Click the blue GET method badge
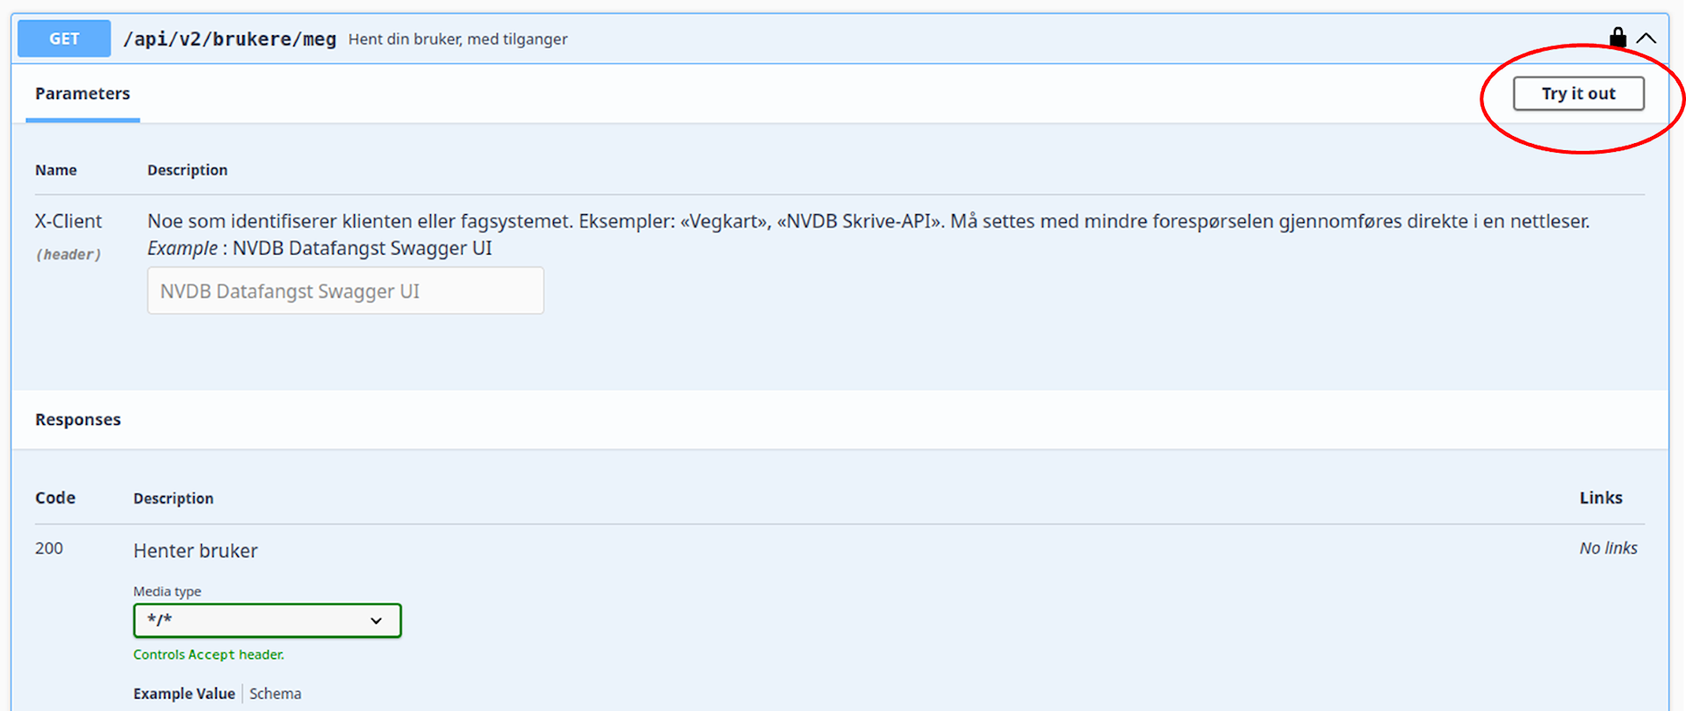1686x711 pixels. click(64, 39)
